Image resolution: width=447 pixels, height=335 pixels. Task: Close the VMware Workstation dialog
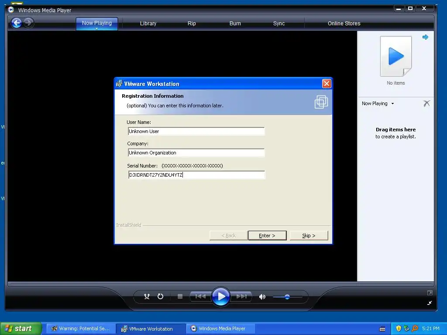tap(327, 83)
